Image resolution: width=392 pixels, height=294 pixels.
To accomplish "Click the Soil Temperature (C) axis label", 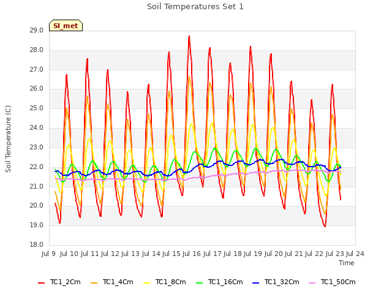I will pyautogui.click(x=8, y=139).
